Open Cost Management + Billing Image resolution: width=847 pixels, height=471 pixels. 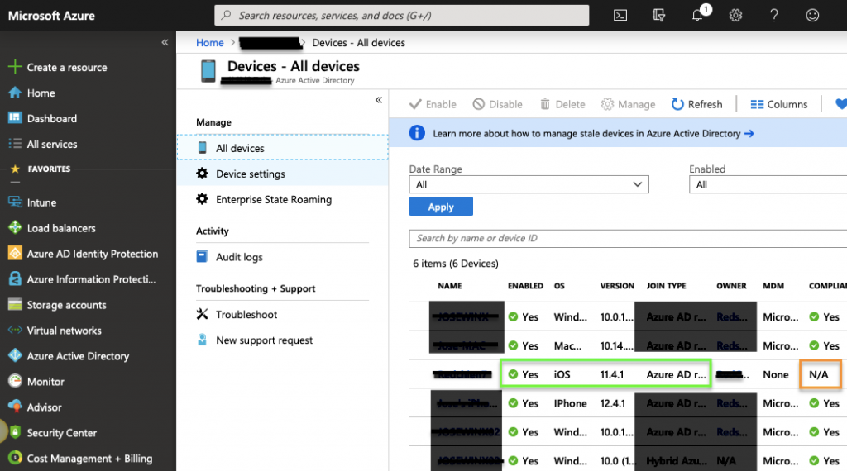coord(80,459)
